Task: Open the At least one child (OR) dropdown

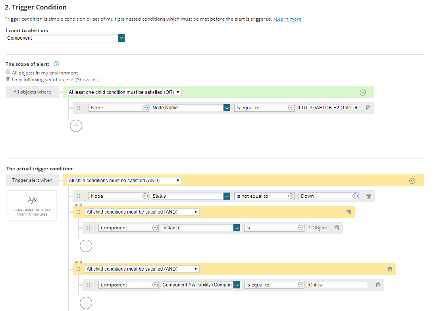Action: (x=124, y=92)
